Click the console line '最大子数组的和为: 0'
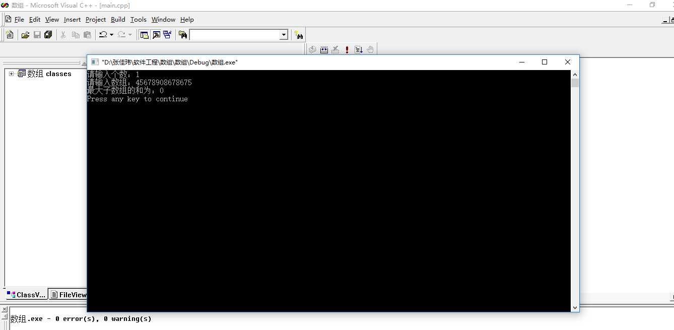Image resolution: width=674 pixels, height=330 pixels. (125, 91)
